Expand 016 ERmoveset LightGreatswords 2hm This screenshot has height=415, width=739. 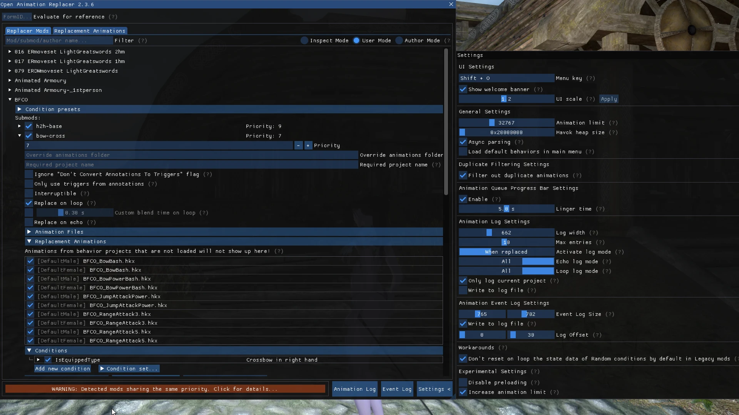(x=10, y=51)
